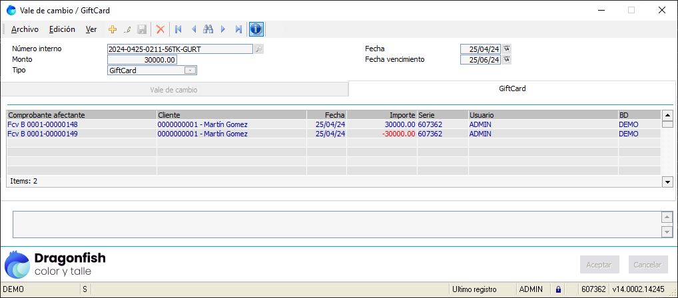The image size is (678, 298).
Task: Click version v14.0002.14245 in status bar
Action: click(x=638, y=289)
